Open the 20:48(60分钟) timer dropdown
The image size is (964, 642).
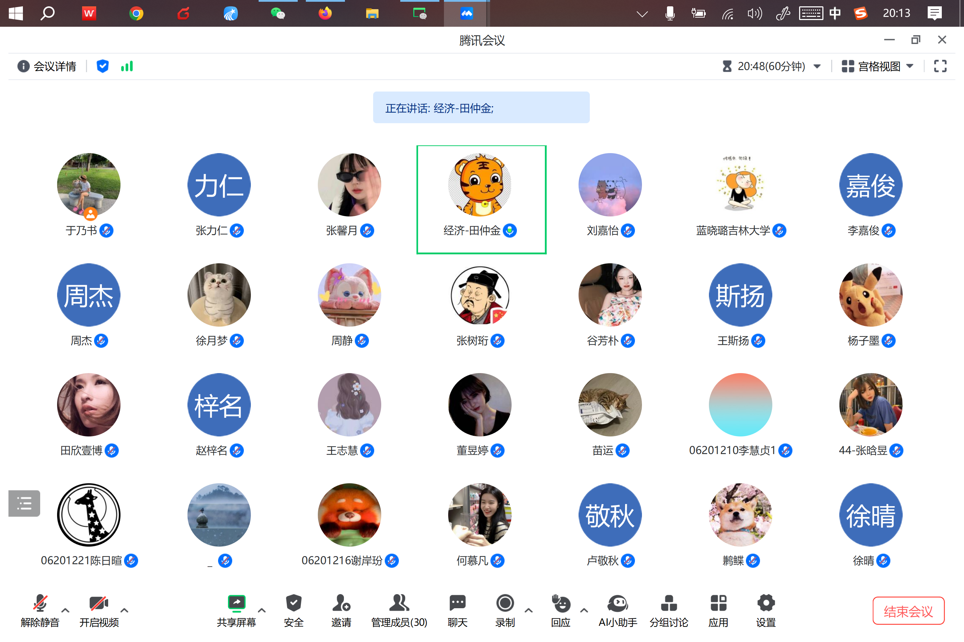click(771, 66)
